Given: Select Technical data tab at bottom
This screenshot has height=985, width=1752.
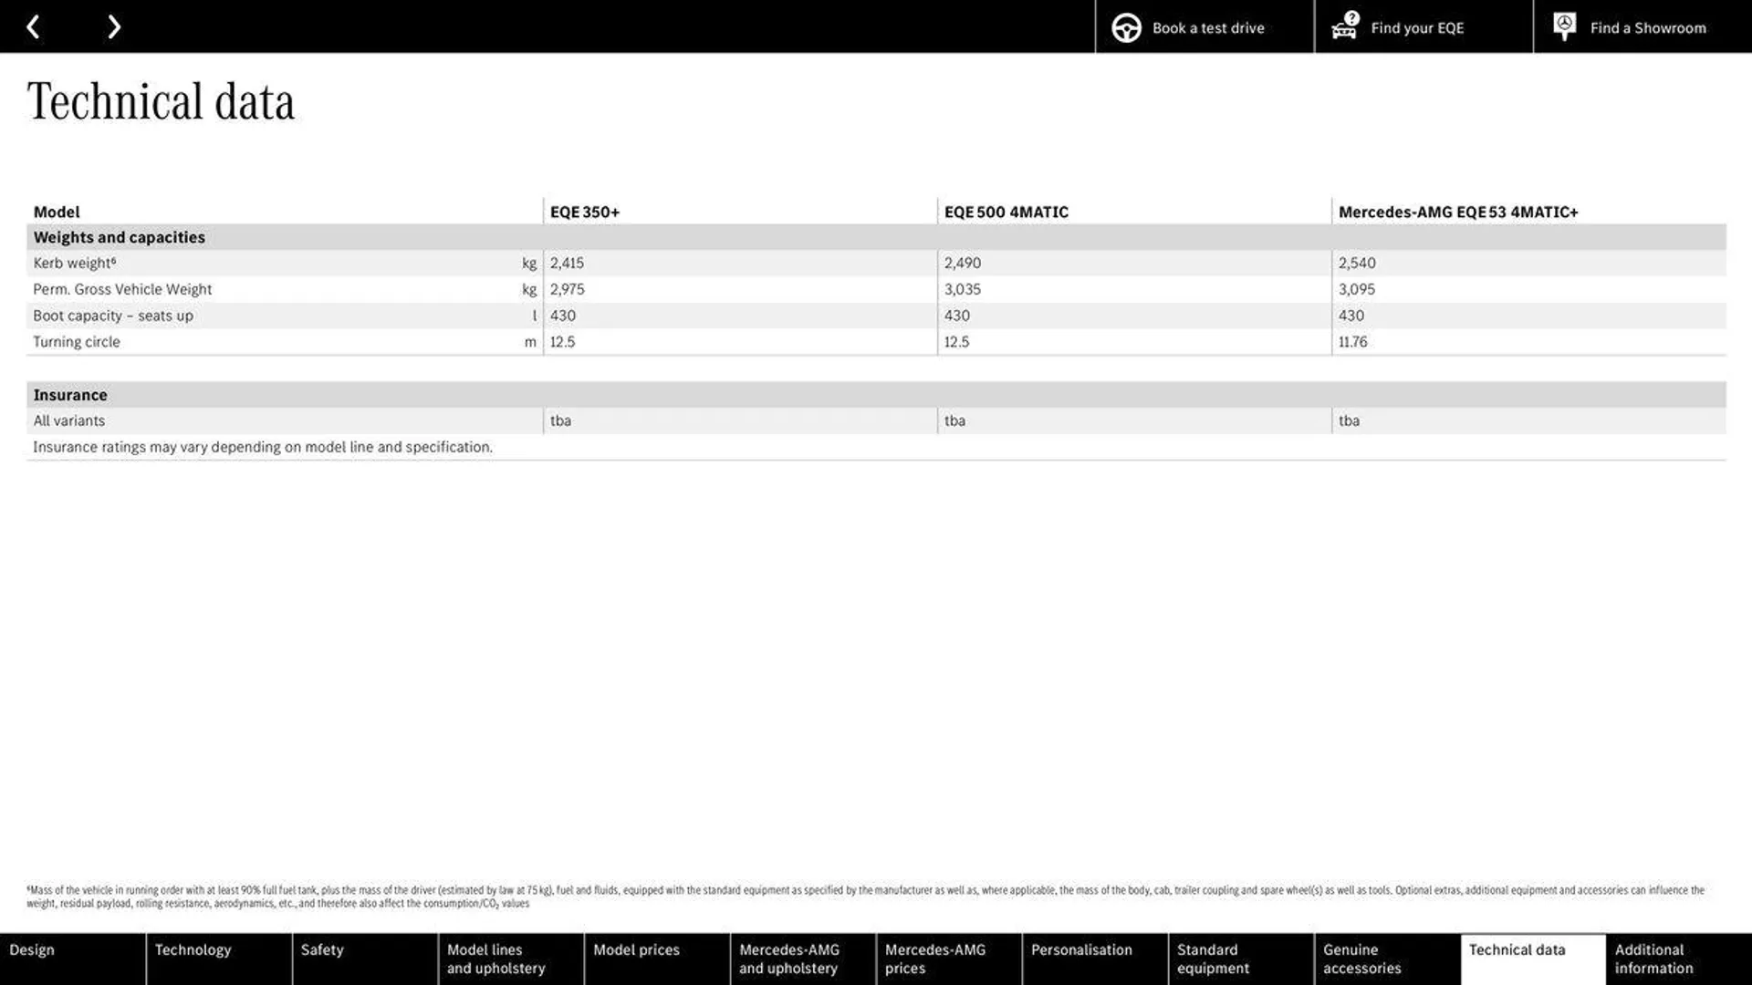Looking at the screenshot, I should pos(1517,959).
